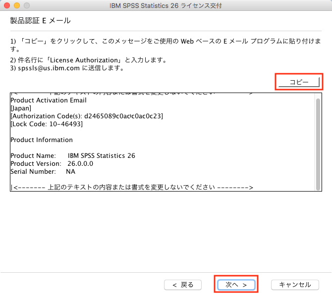The width and height of the screenshot is (332, 295).
Task: Go forward with 次へ > button
Action: click(x=236, y=285)
